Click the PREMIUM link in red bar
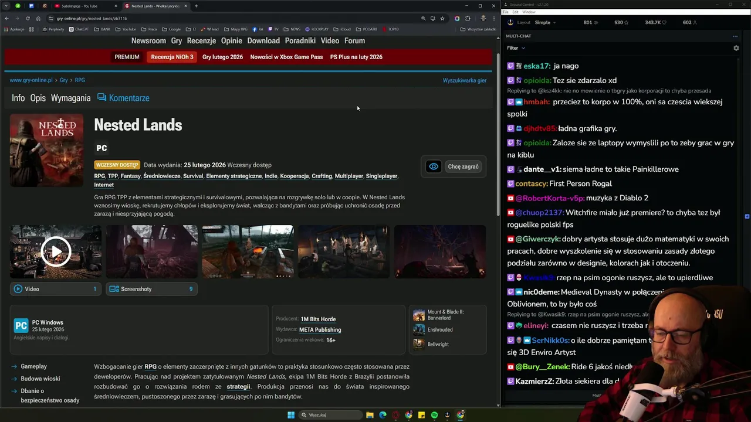This screenshot has height=422, width=751. 127,57
